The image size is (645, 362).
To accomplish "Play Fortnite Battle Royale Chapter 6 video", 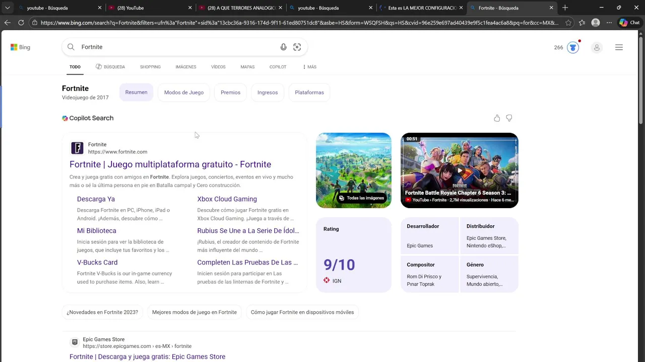I will (460, 170).
